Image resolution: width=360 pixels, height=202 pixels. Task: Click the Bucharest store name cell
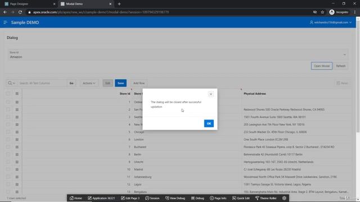140,147
